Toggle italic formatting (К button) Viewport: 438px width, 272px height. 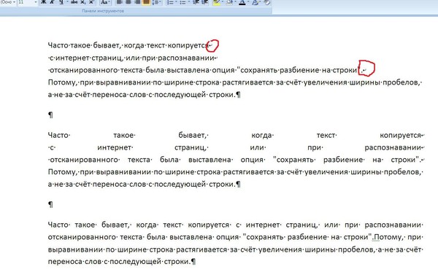[x=52, y=2]
